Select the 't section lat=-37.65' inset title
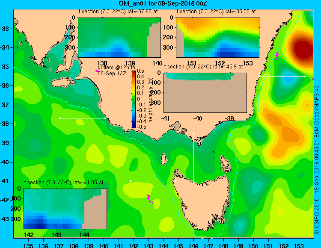The height and width of the screenshot is (248, 321). [x=118, y=12]
